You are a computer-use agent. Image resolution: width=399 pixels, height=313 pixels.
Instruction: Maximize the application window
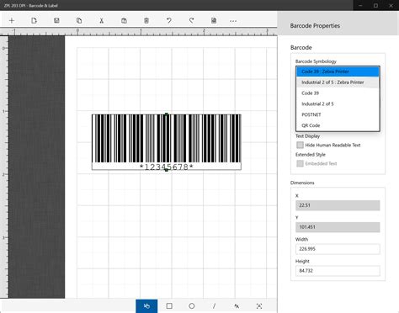375,5
